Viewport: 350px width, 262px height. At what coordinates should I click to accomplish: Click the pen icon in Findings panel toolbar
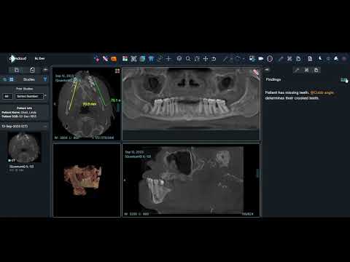click(297, 70)
